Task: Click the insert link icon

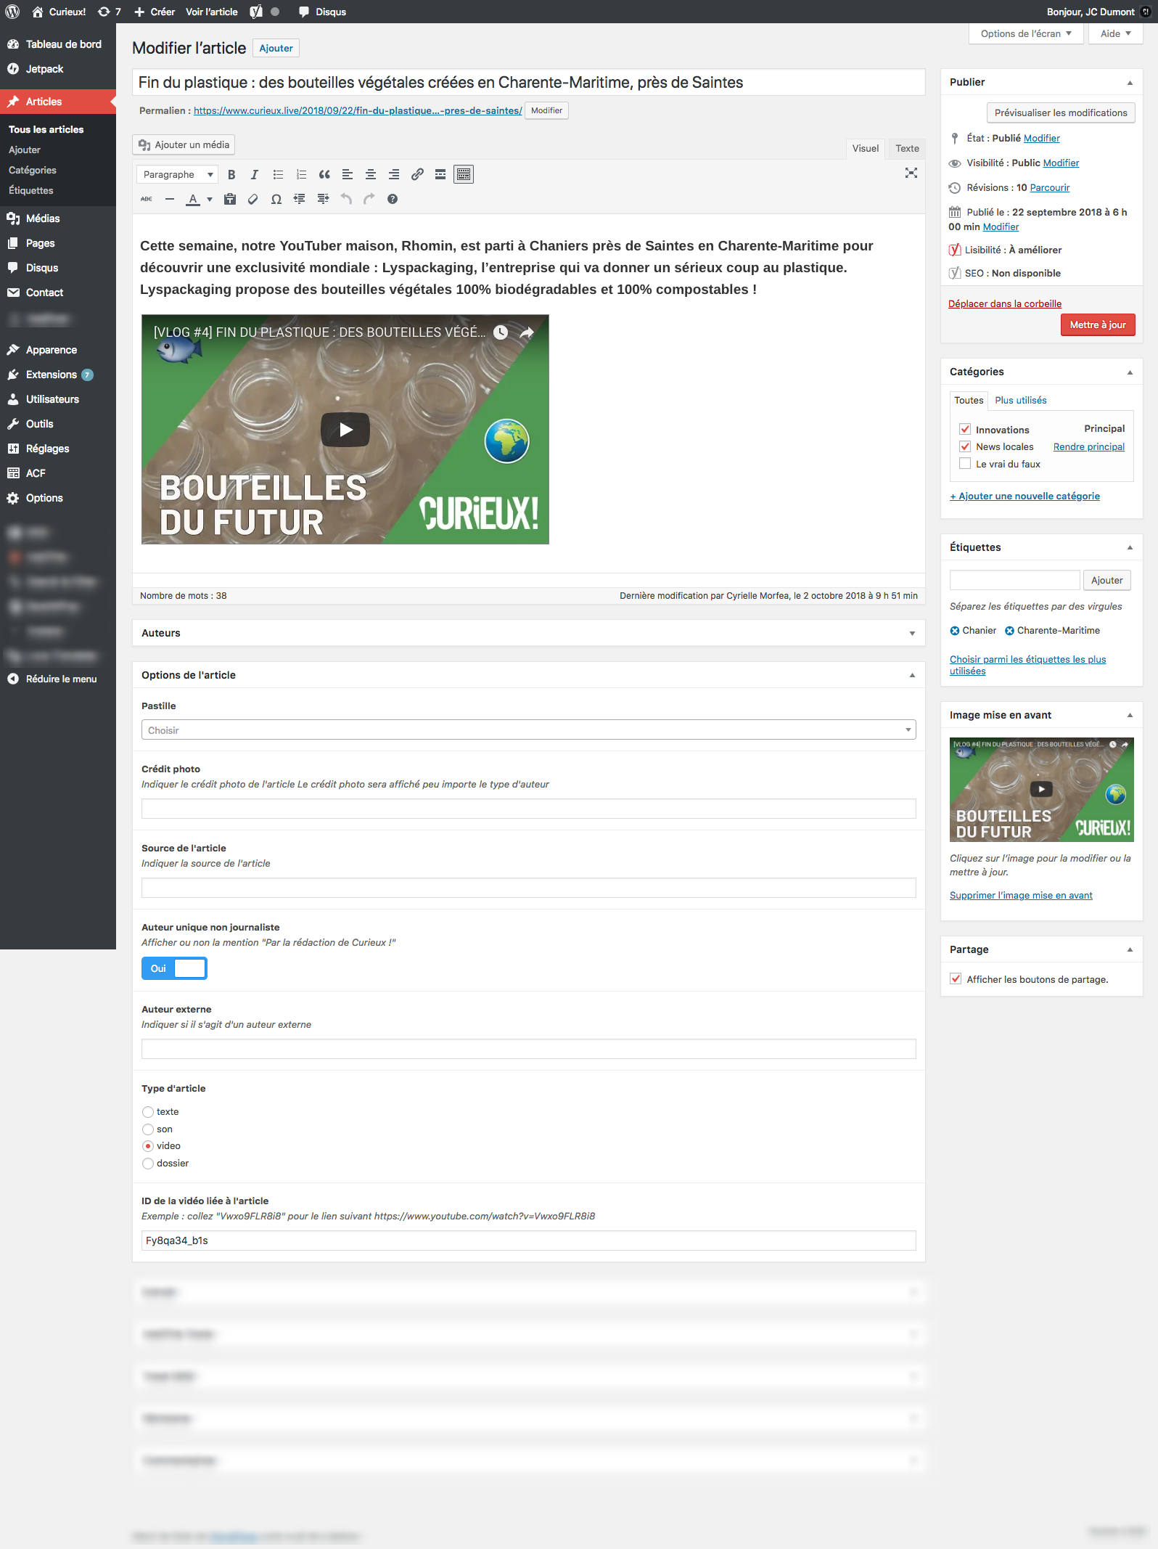Action: click(x=417, y=175)
